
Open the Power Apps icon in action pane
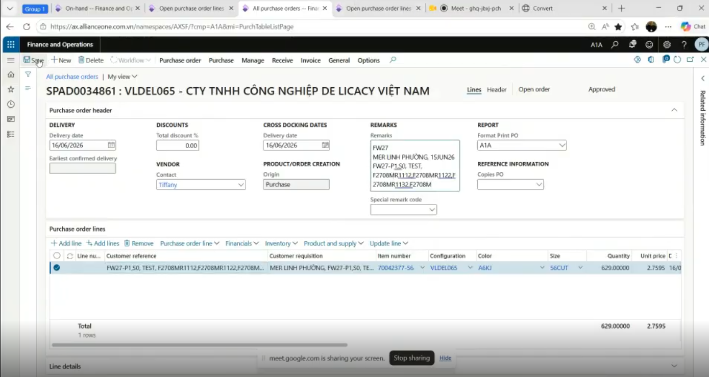tap(638, 60)
